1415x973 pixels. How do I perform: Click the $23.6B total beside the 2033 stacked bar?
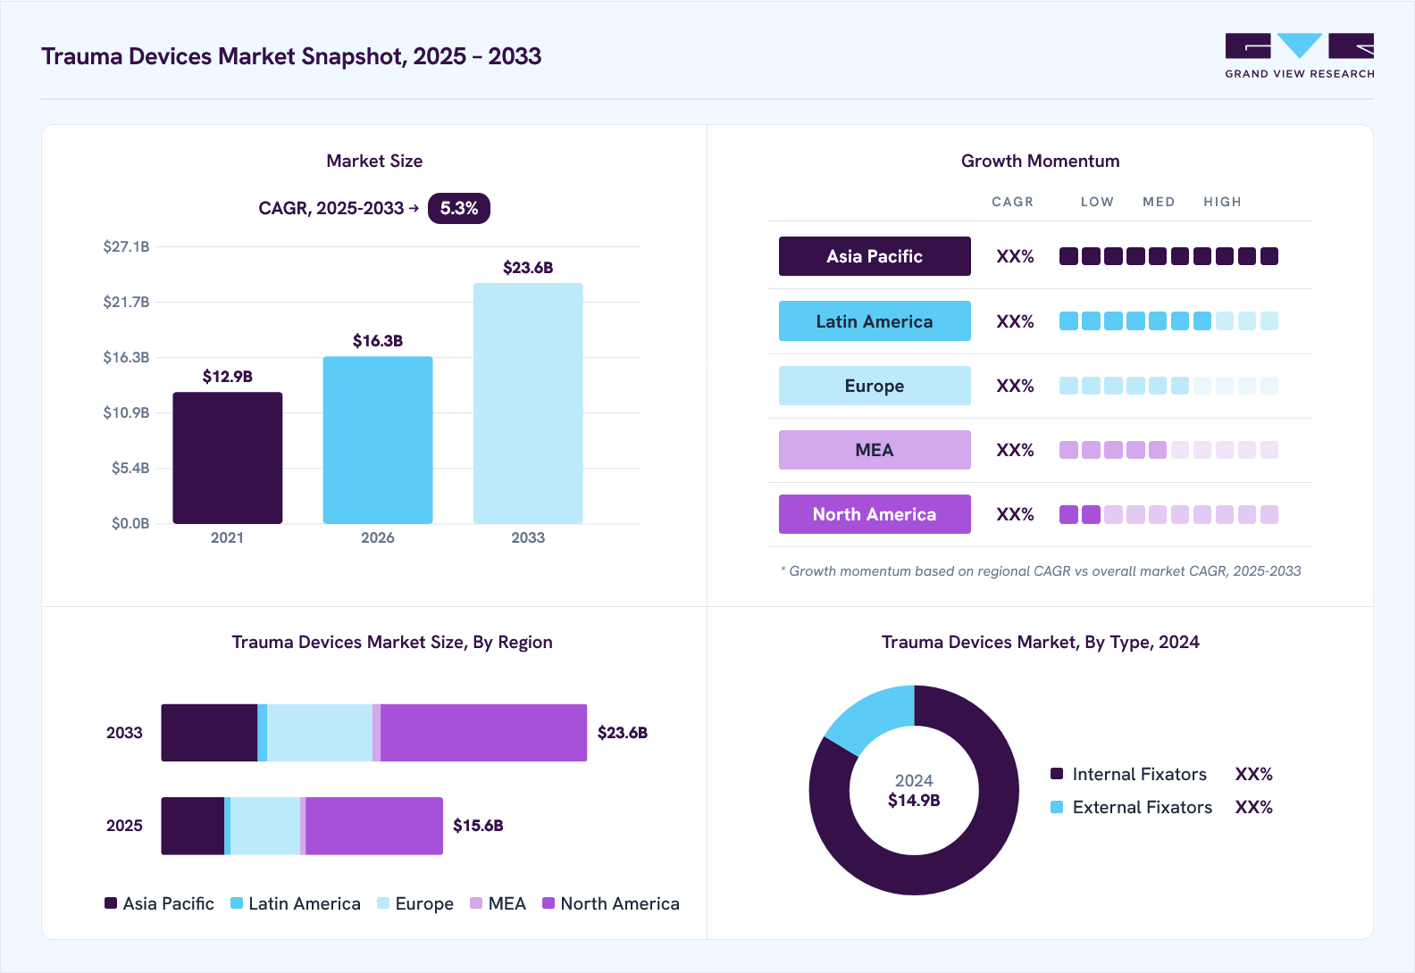[x=623, y=733]
